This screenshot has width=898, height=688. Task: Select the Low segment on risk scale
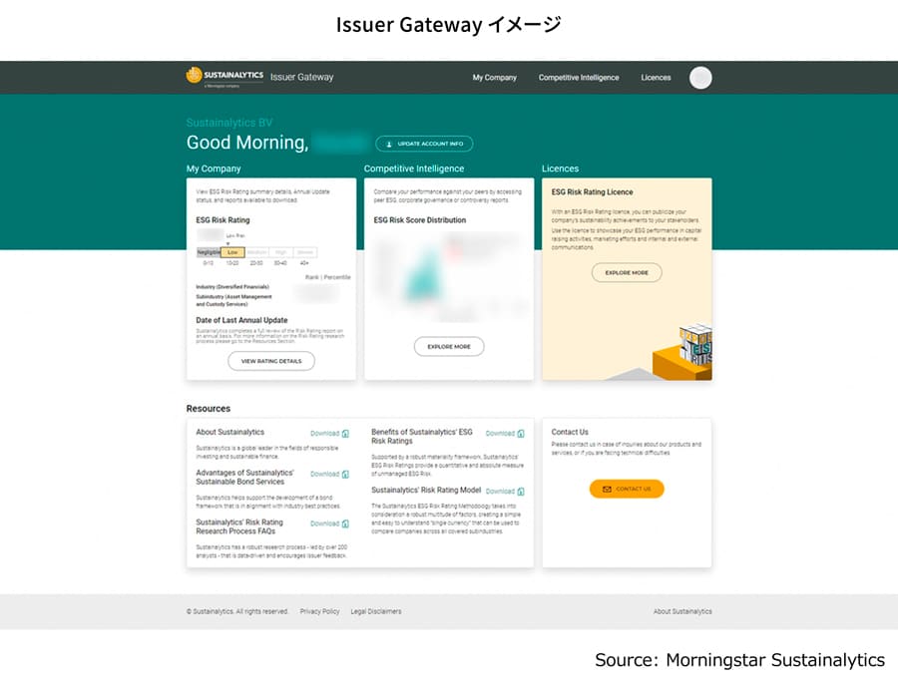pyautogui.click(x=232, y=252)
